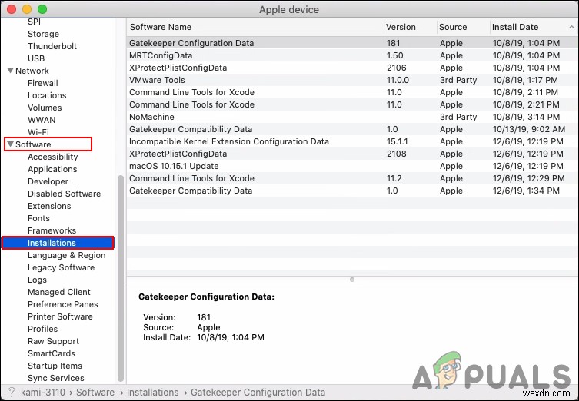The width and height of the screenshot is (579, 401).
Task: Select Gatekeeper Compatibility Data 1:34 PM row
Action: 352,191
